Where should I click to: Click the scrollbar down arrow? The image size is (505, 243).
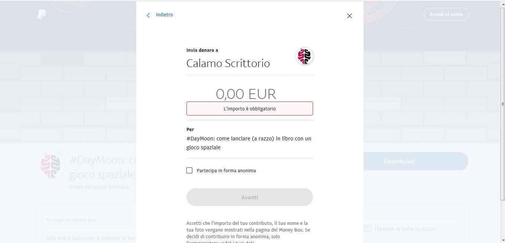click(503, 240)
